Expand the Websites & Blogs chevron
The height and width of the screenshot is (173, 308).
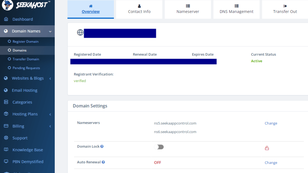pos(50,79)
